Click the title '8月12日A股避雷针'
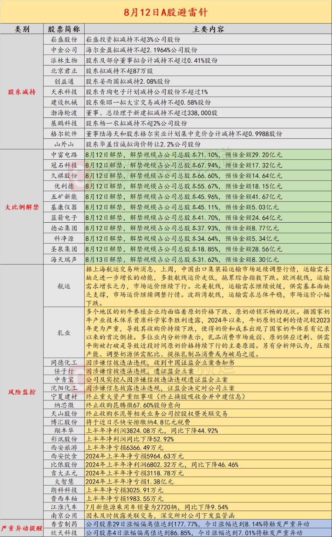Viewport: 332px width, 537px height. click(166, 12)
